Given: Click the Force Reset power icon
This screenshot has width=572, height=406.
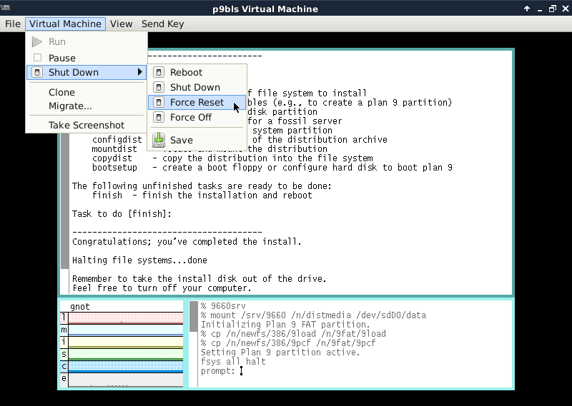Looking at the screenshot, I should pos(159,102).
